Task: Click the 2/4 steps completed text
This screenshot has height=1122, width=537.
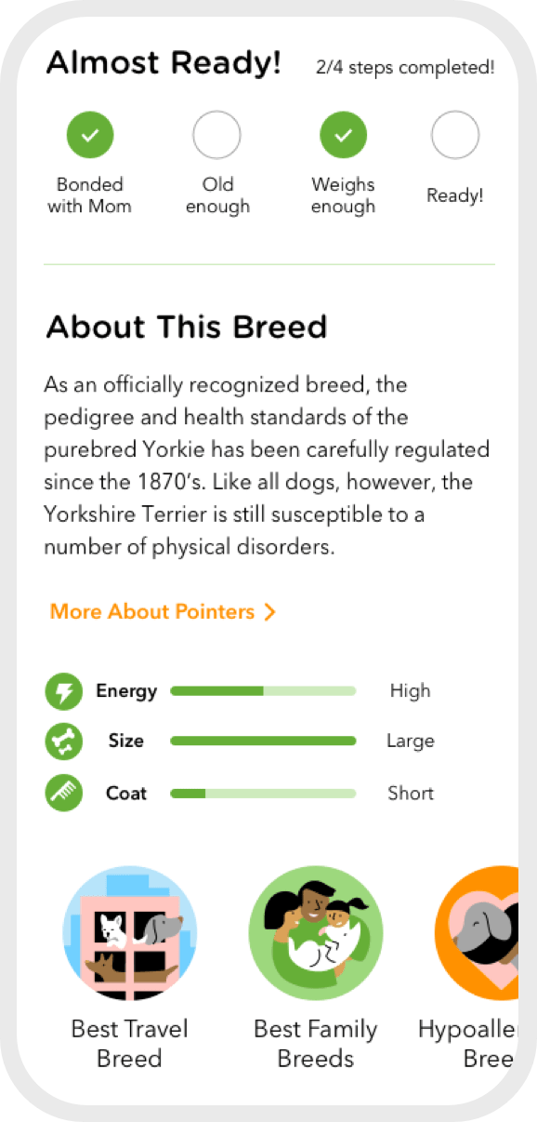Action: coord(403,67)
